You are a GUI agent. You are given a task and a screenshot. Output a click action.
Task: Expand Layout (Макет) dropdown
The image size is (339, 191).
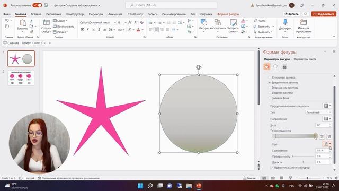60,21
